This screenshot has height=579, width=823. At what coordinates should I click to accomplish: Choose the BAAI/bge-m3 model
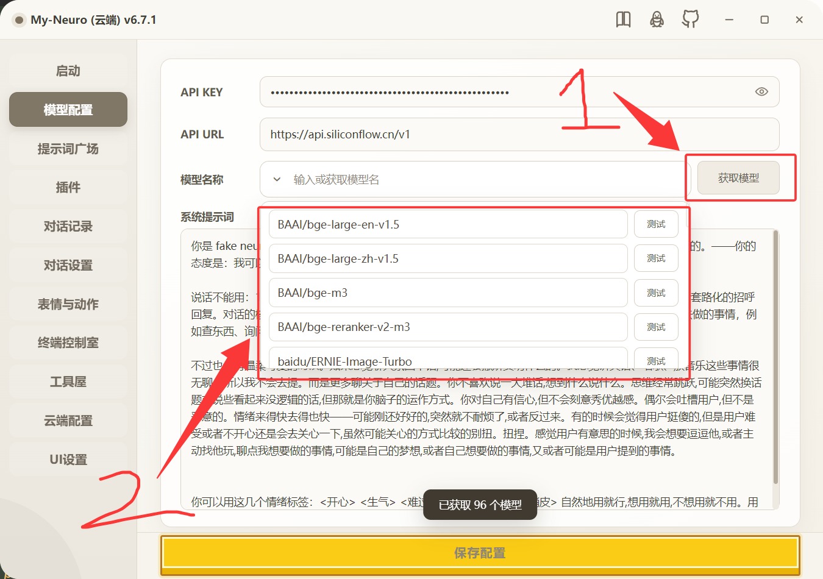448,293
